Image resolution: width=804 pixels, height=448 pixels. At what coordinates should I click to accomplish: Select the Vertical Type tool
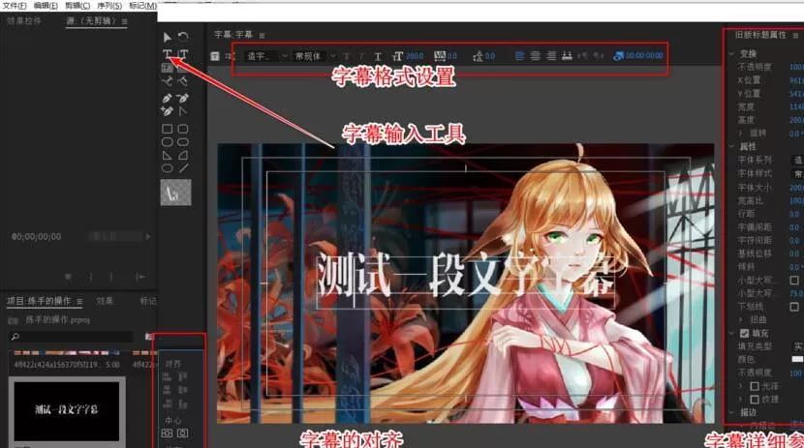coord(183,54)
